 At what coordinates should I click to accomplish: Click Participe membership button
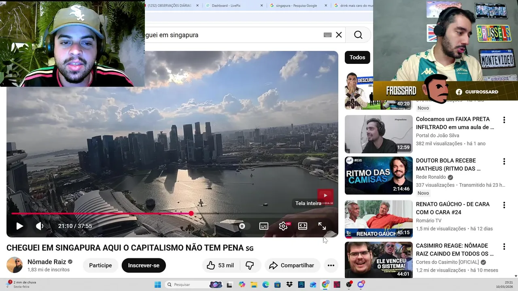[x=100, y=265]
